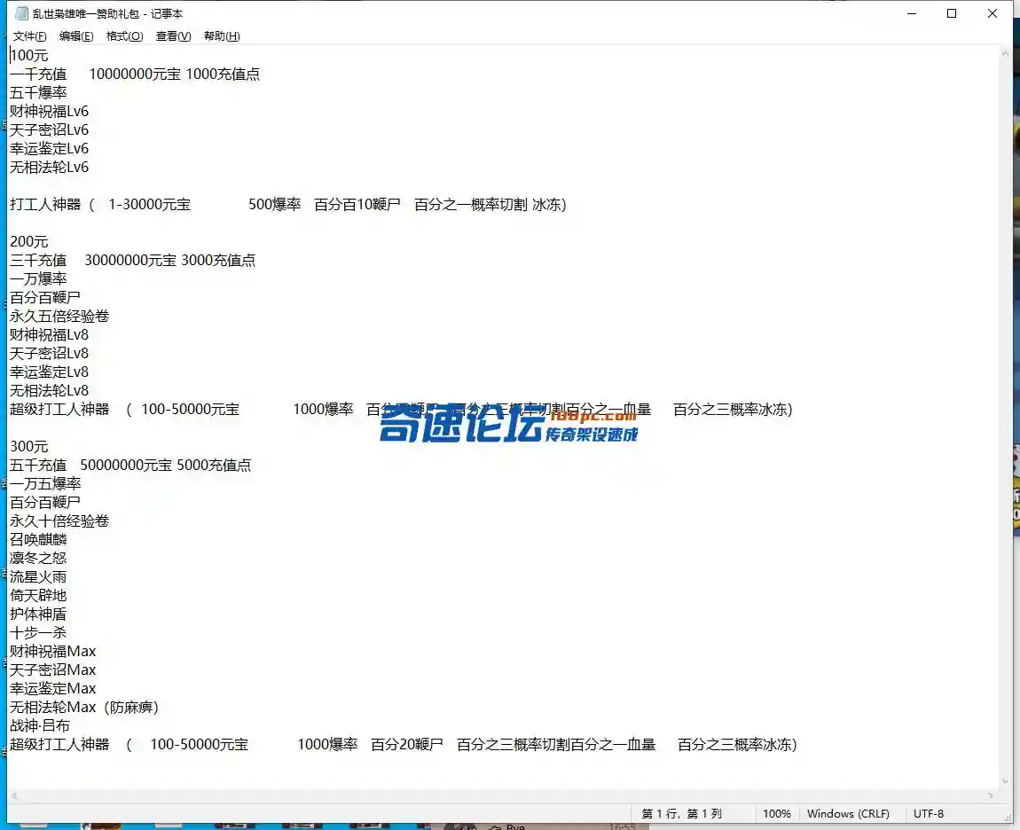The height and width of the screenshot is (830, 1020).
Task: Maximize the Notepad window
Action: (952, 13)
